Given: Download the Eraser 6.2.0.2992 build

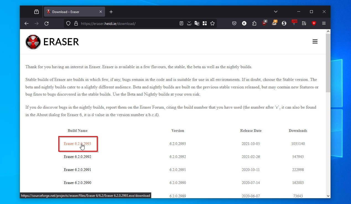Looking at the screenshot, I should coord(77,157).
